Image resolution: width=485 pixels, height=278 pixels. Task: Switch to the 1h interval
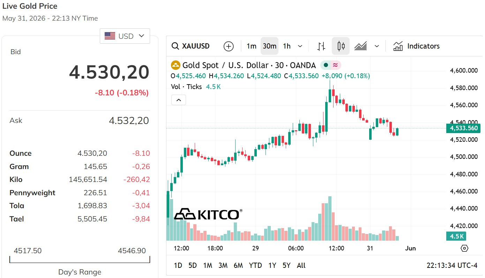287,46
